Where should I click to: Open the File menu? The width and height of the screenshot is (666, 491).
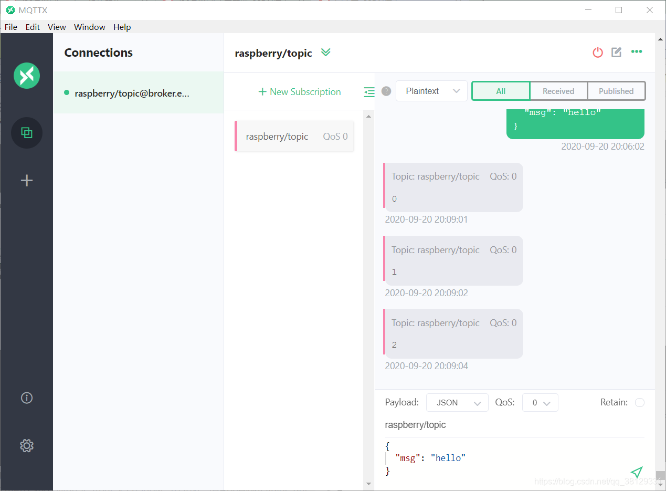coord(10,27)
